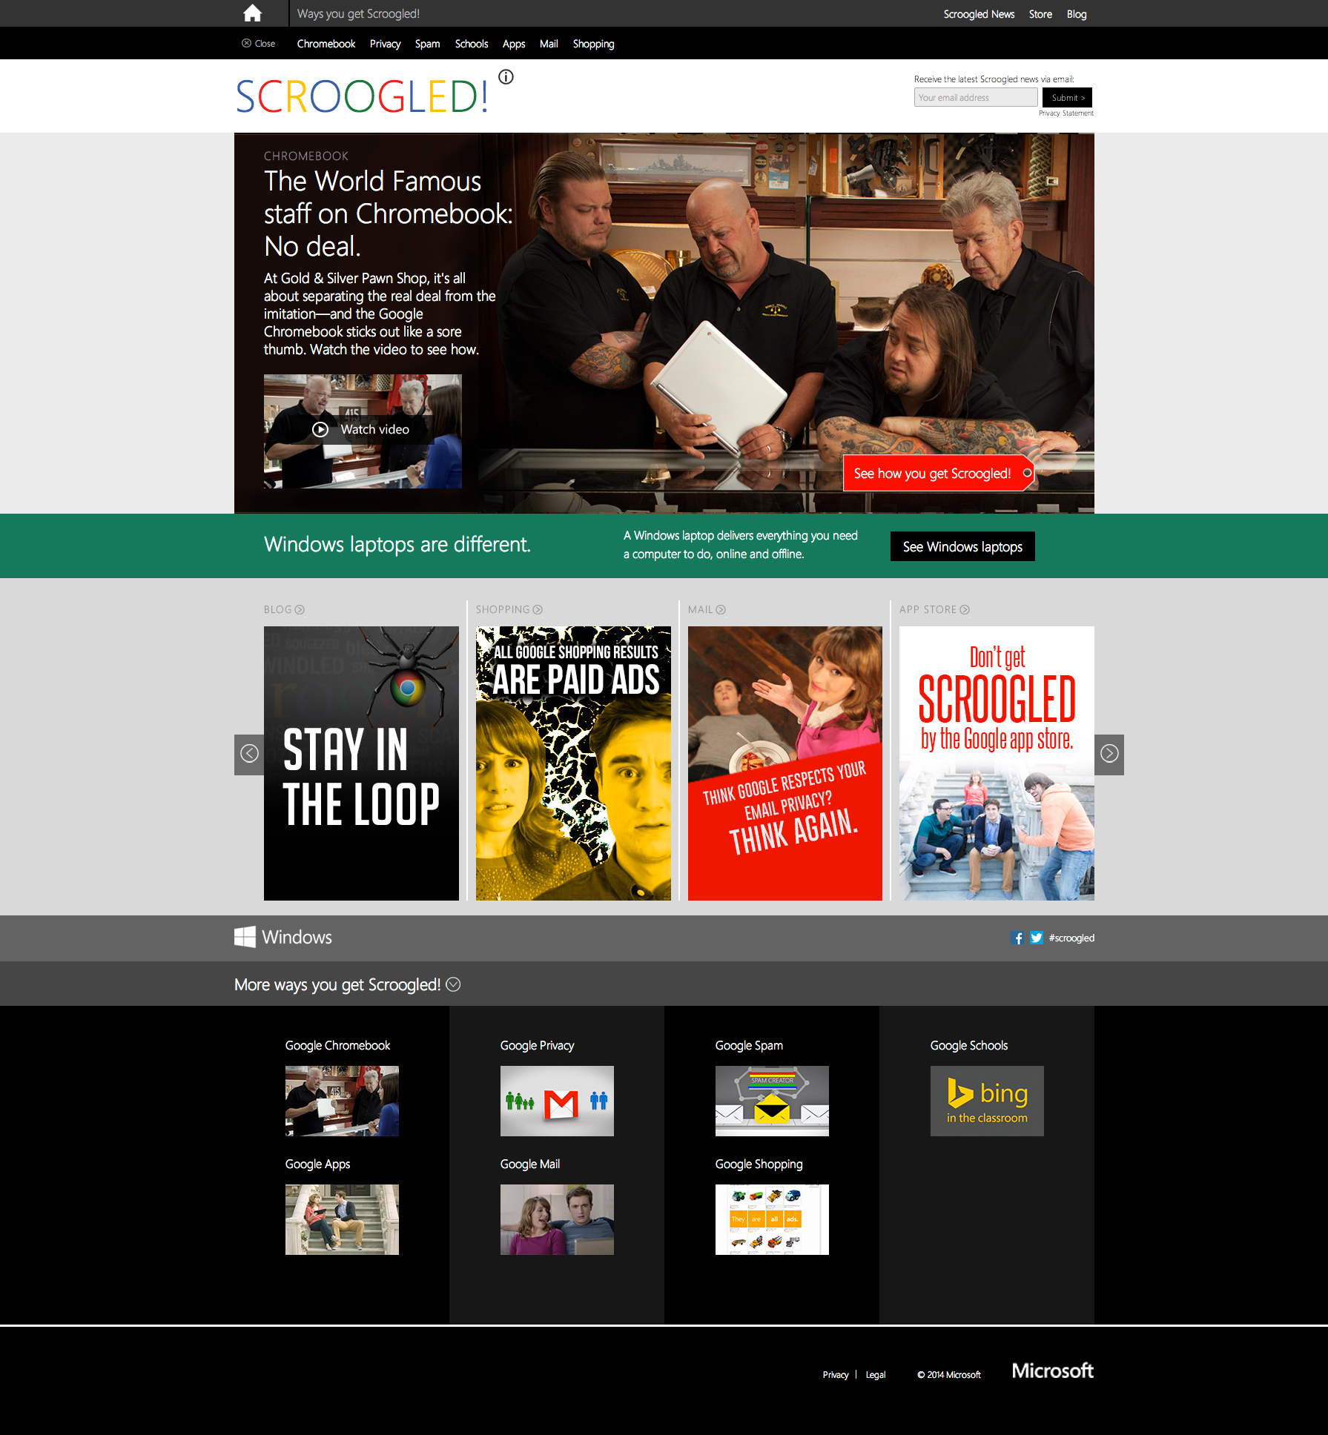Click the Windows logo in the footer bar
This screenshot has height=1435, width=1328.
[283, 937]
